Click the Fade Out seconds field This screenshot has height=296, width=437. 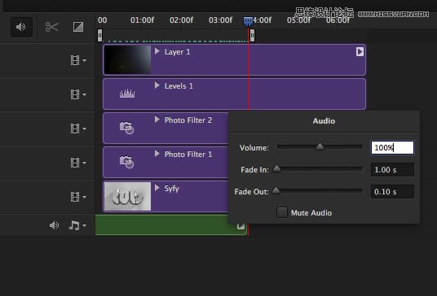(x=392, y=192)
